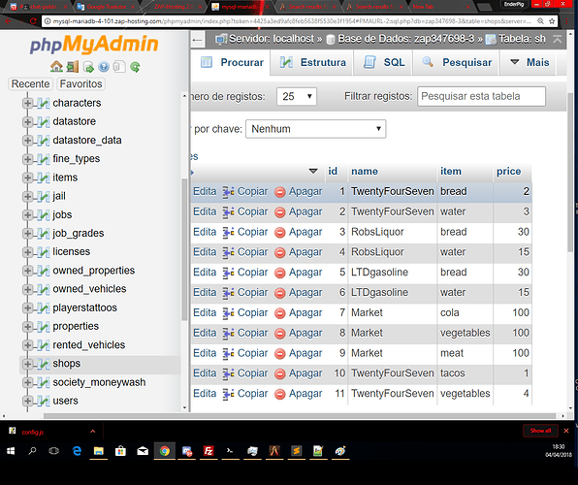Open Microsoft Edge from the taskbar
This screenshot has height=485, width=578.
click(x=77, y=451)
